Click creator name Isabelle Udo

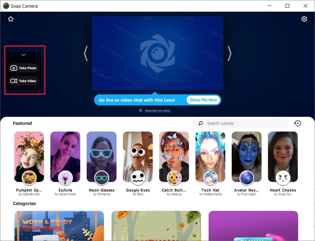31,194
